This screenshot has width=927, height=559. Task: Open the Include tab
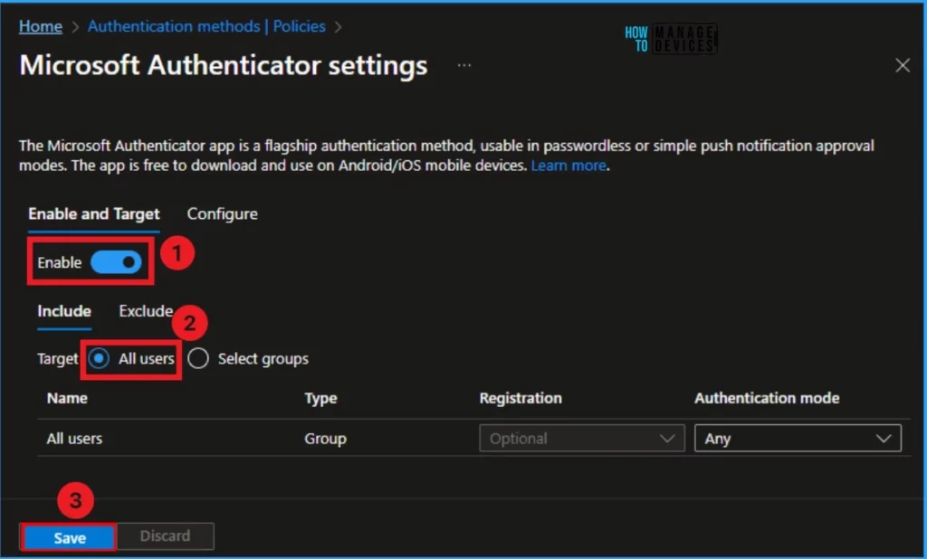pyautogui.click(x=64, y=311)
